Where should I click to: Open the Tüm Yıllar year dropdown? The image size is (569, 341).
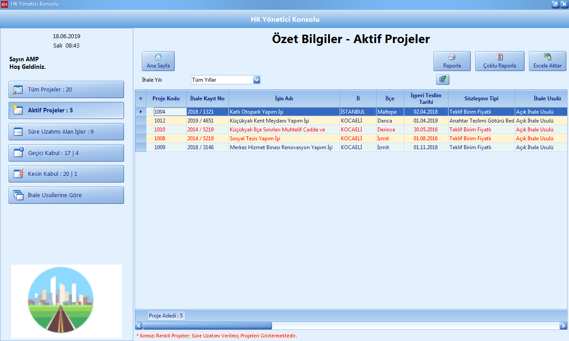tap(256, 79)
